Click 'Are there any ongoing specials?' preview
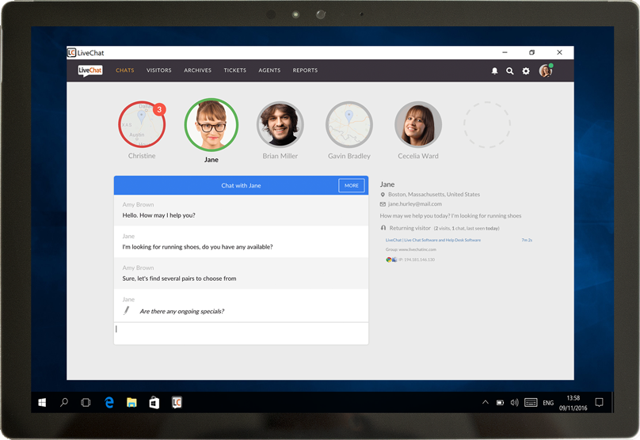Screen dimensions: 640x440 click(182, 311)
